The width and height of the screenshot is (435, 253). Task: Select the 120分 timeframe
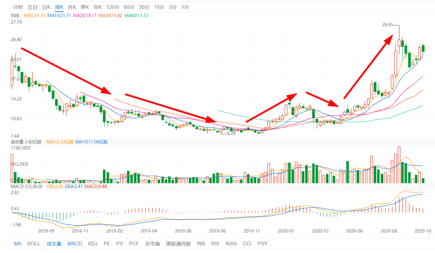tap(113, 7)
